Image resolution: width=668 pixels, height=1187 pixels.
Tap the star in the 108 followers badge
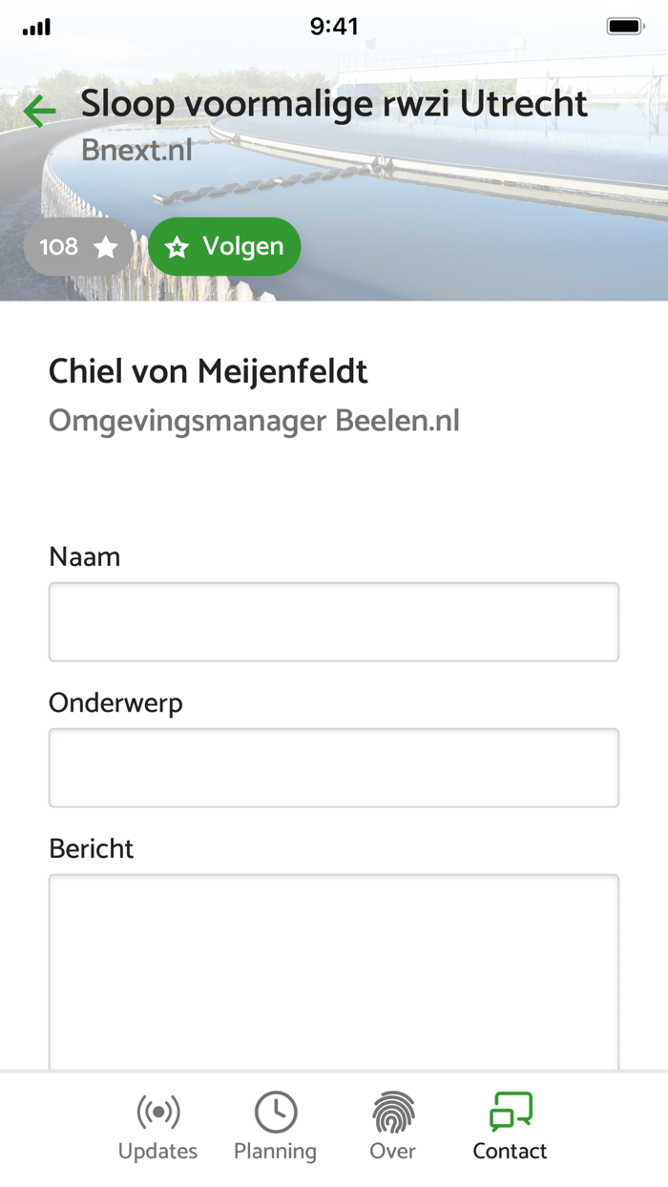(106, 248)
